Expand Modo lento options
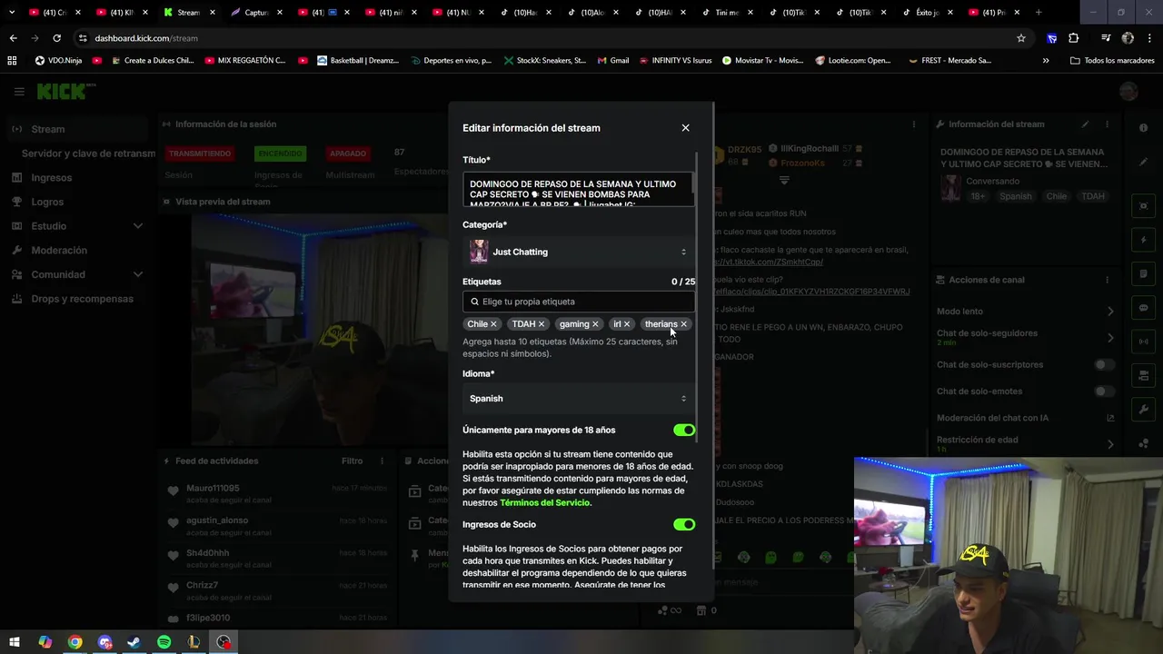The image size is (1163, 654). click(1110, 312)
